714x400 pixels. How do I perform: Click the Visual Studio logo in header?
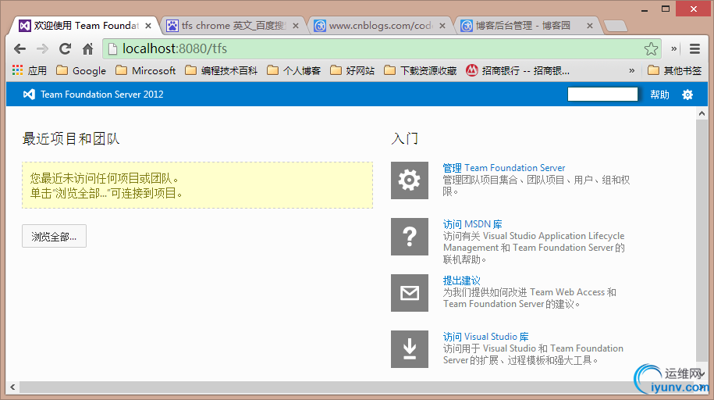pos(29,95)
